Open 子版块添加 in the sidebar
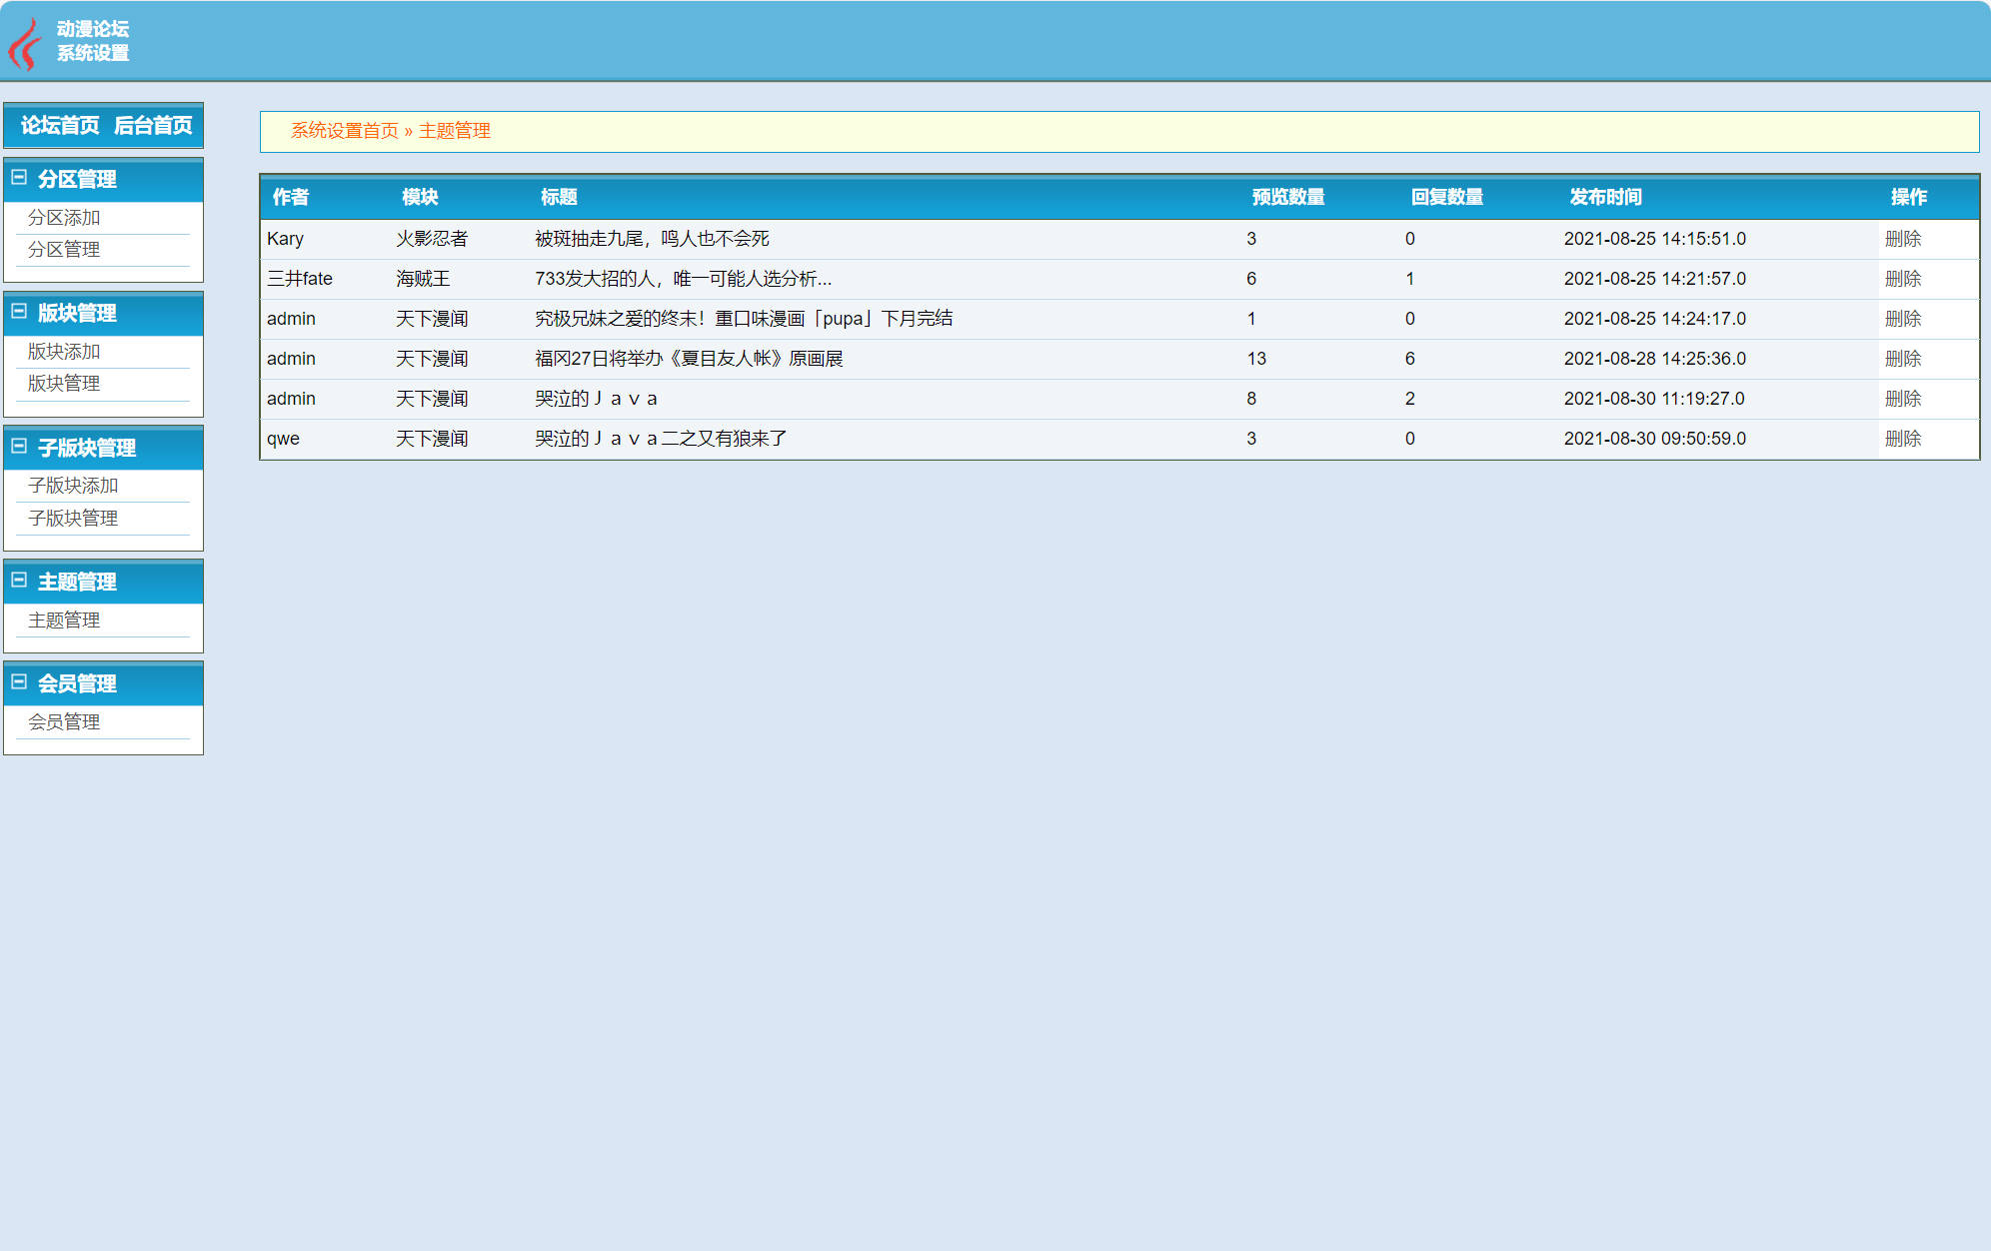 [74, 485]
